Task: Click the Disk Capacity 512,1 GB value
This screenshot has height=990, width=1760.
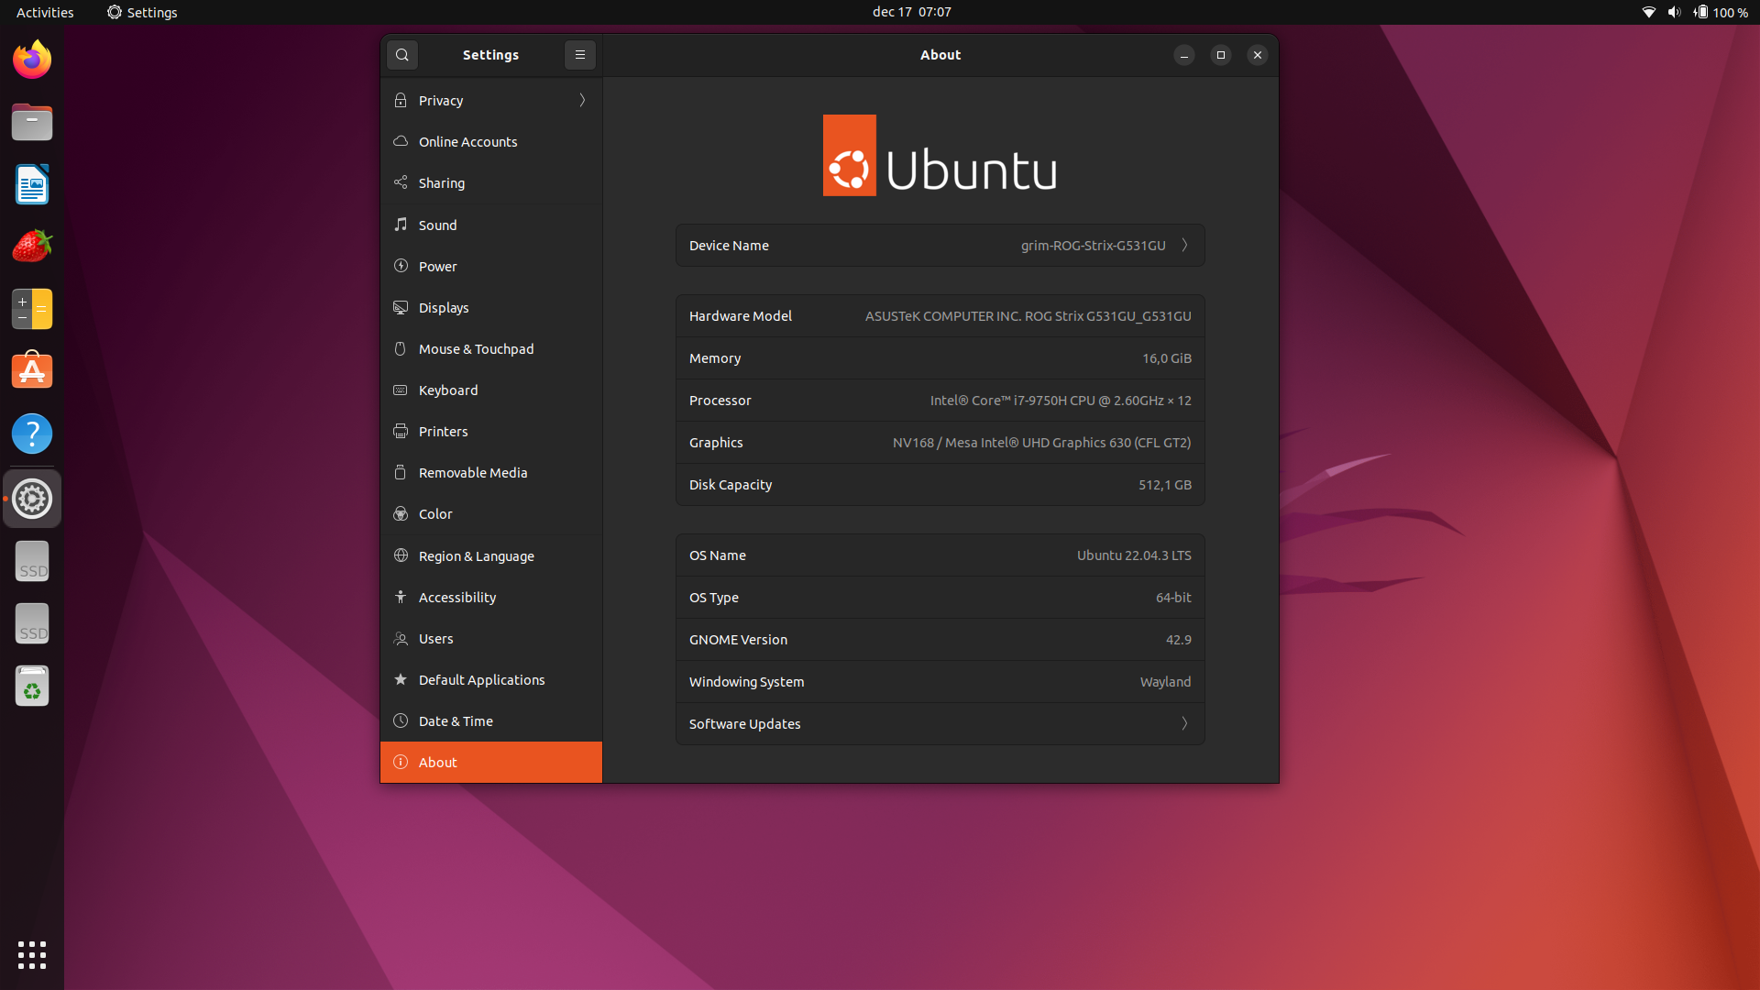Action: point(1164,484)
